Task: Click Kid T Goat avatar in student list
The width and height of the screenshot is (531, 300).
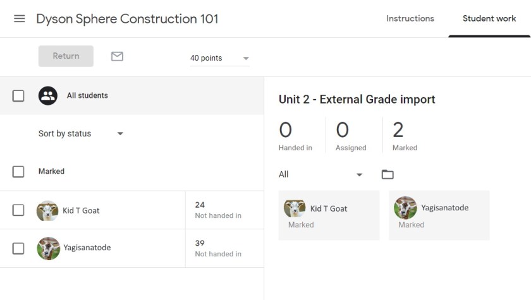Action: 47,211
